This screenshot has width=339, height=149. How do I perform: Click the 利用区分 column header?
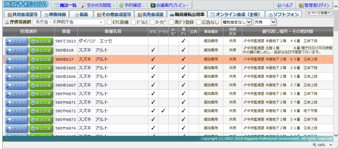(x=233, y=32)
